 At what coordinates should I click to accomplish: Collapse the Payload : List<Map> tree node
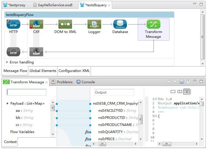pyautogui.click(x=7, y=104)
